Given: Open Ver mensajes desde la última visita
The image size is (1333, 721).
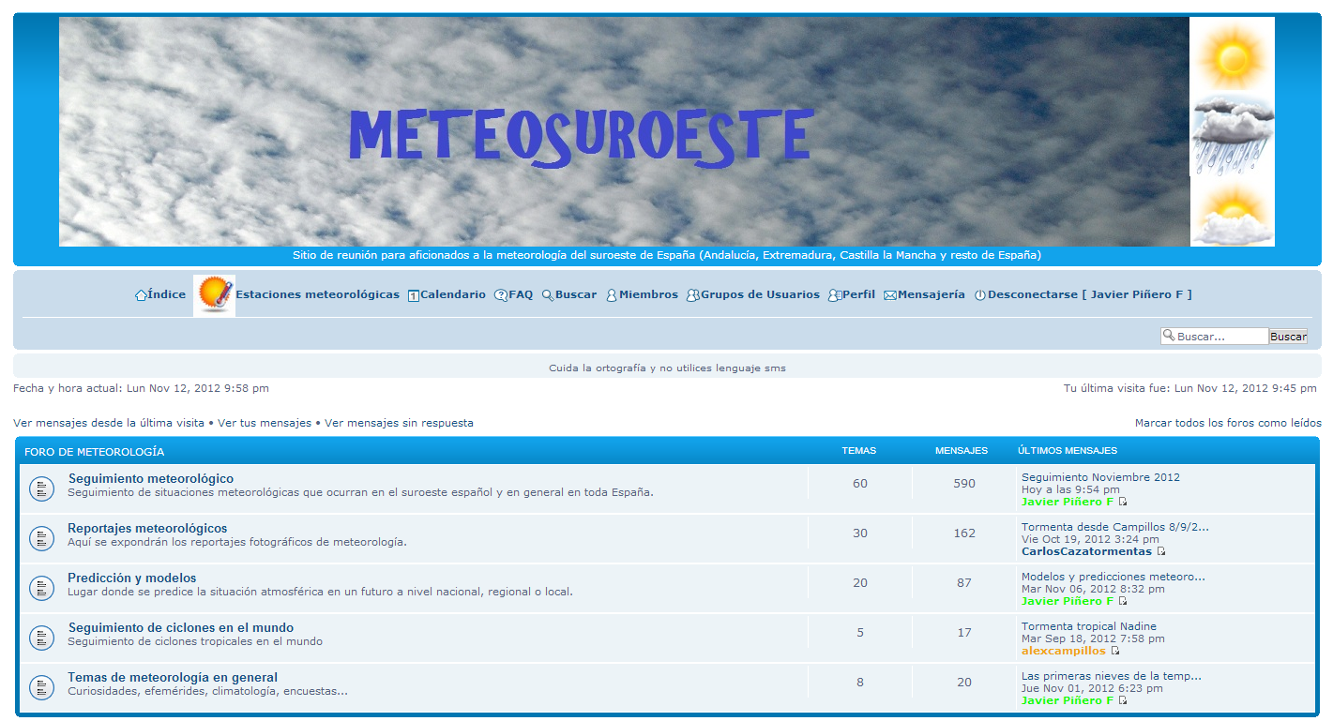Looking at the screenshot, I should 109,423.
